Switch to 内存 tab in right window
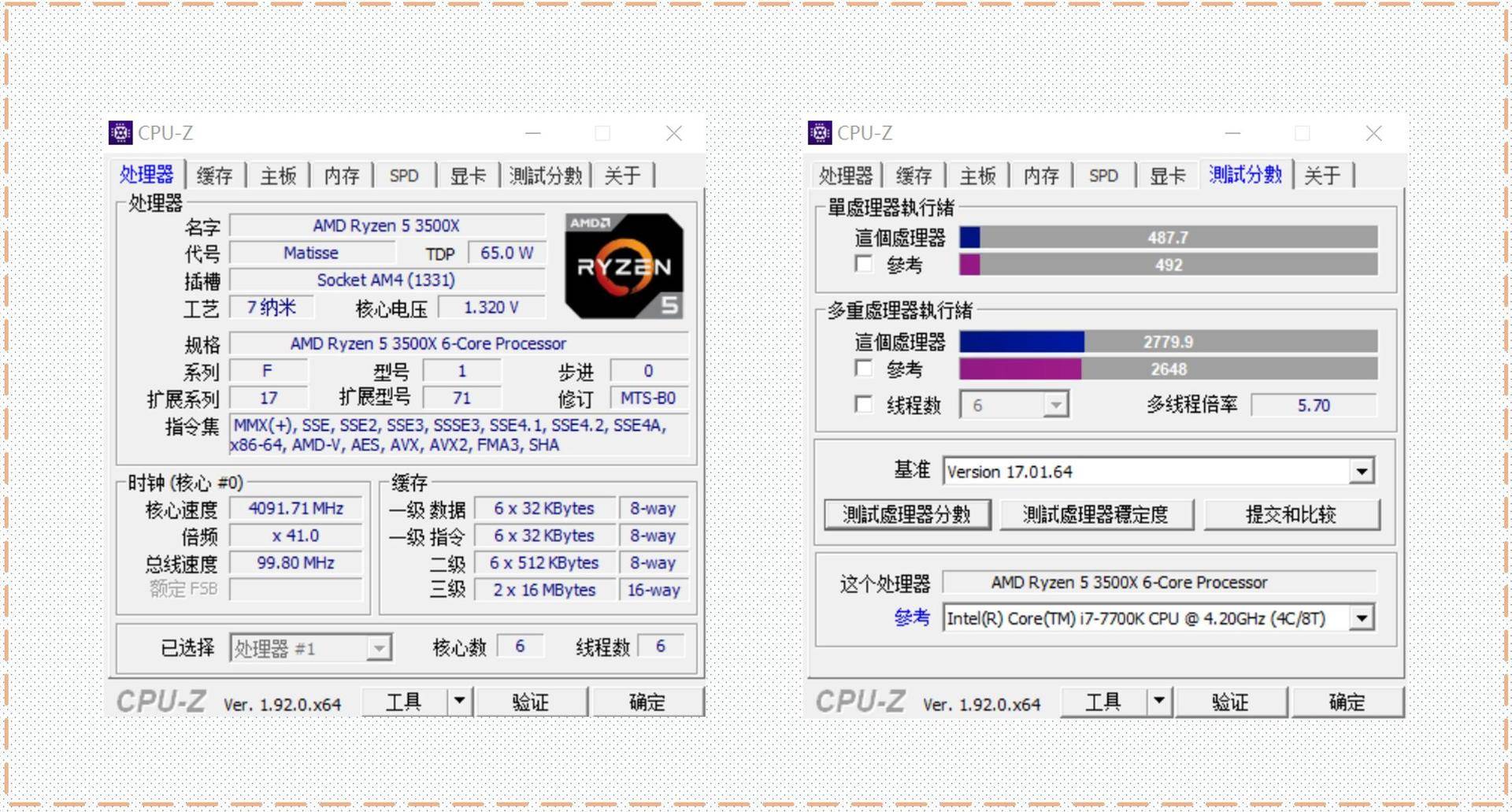Viewport: 1512px width, 812px height. coord(1041,176)
